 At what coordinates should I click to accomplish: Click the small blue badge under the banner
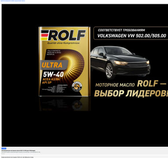(4, 148)
